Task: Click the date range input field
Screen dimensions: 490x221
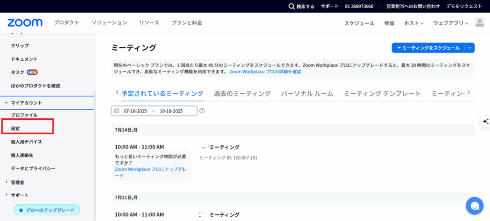Action: click(154, 111)
